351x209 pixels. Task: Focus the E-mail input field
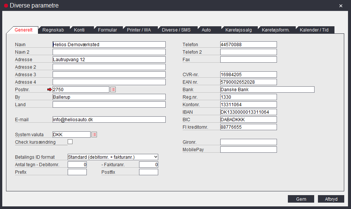tap(109, 120)
